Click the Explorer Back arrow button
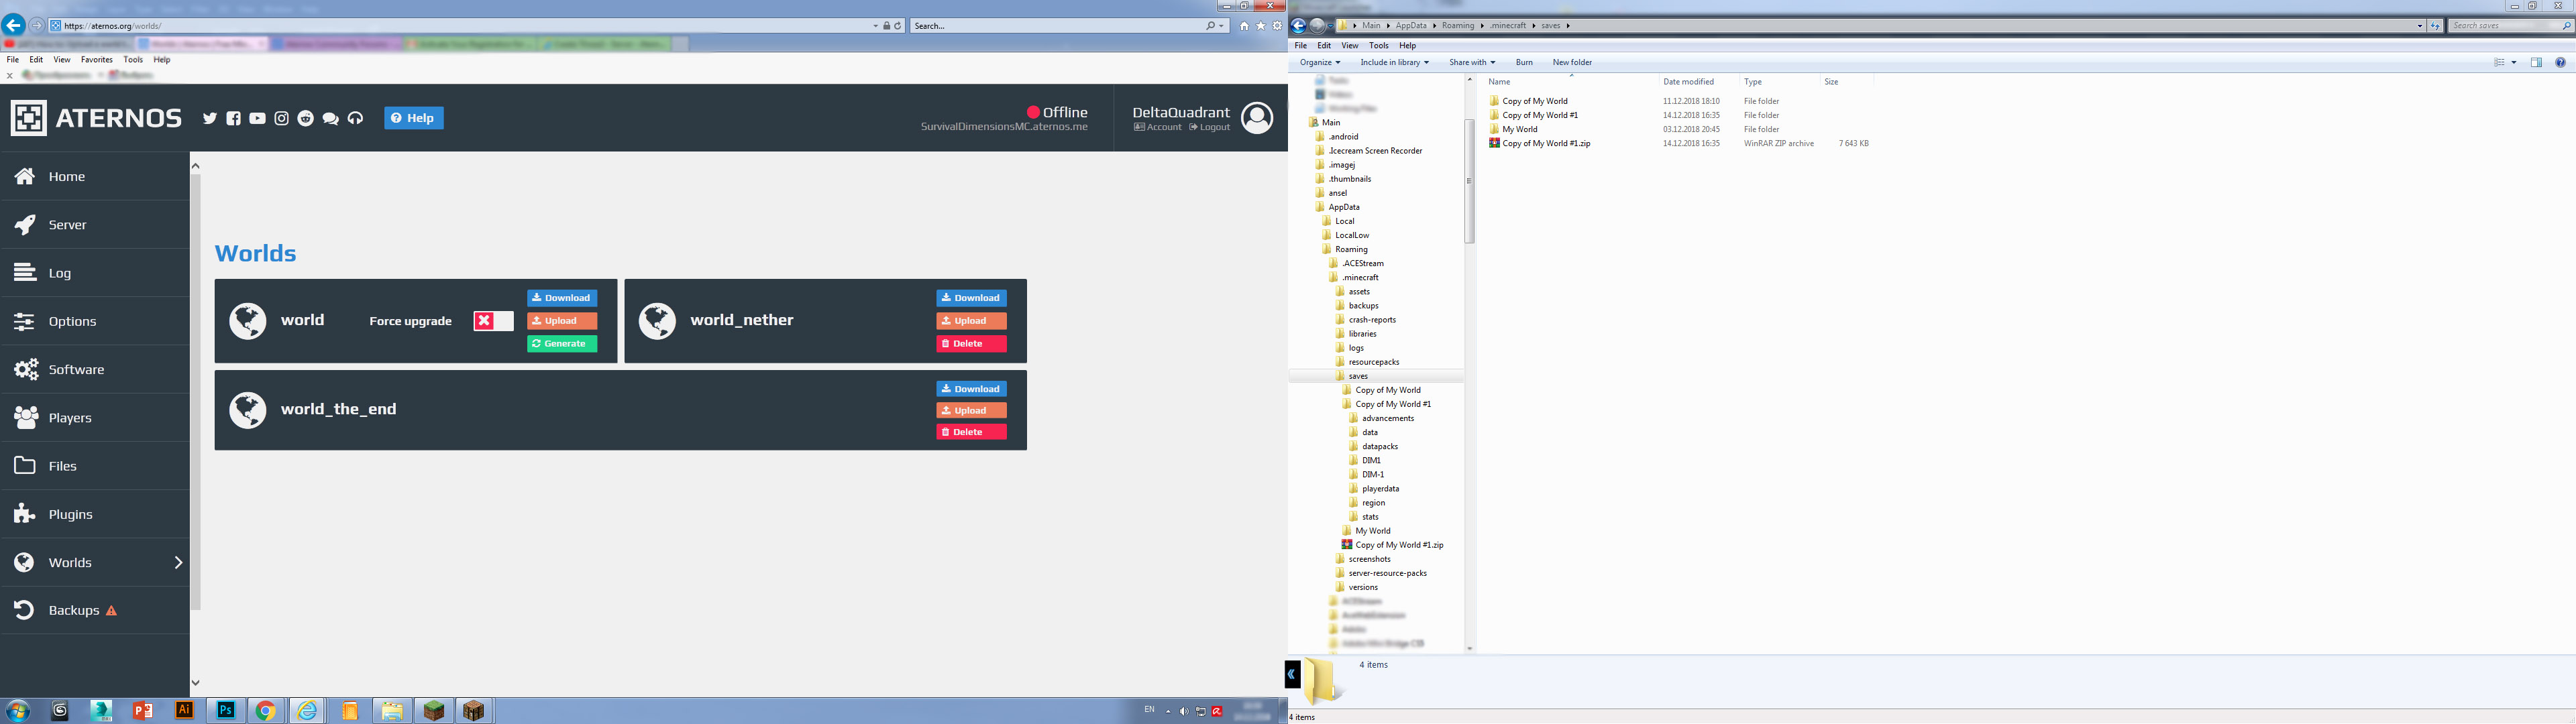The height and width of the screenshot is (724, 2576). tap(1299, 26)
